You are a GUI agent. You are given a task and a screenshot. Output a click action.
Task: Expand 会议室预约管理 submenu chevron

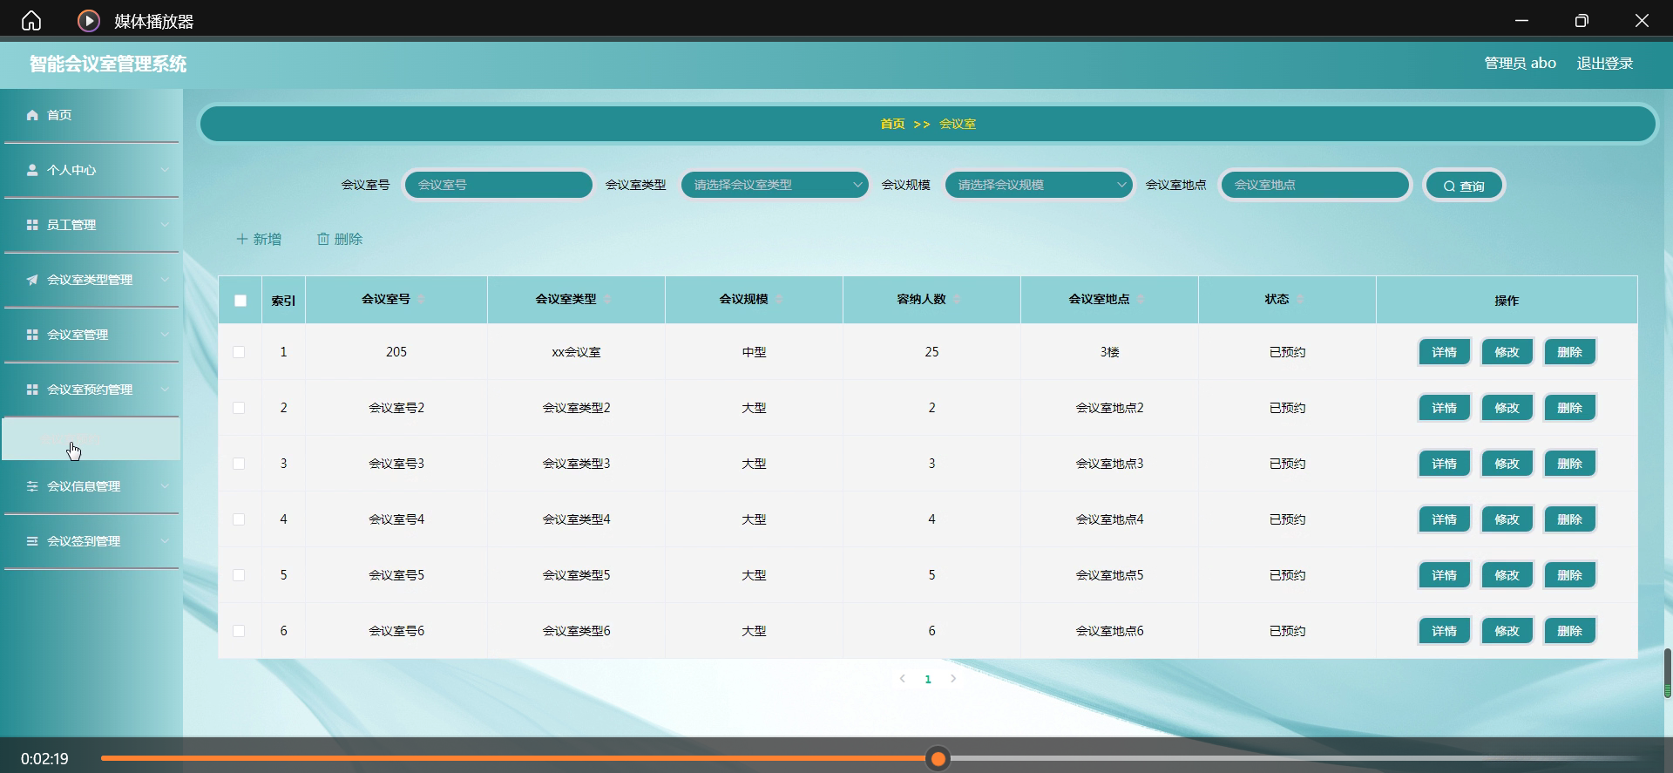pyautogui.click(x=165, y=390)
